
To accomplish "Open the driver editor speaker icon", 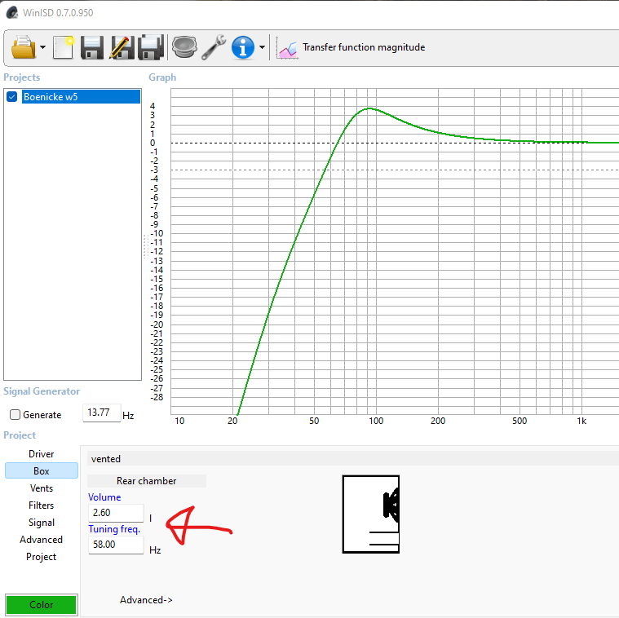I will coord(184,47).
